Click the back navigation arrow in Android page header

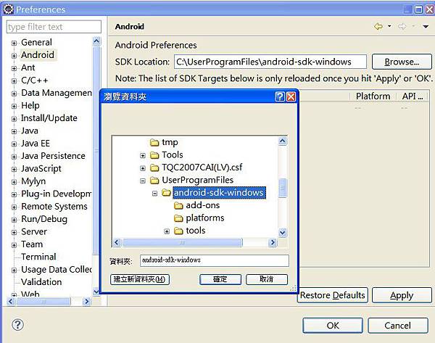tap(378, 26)
